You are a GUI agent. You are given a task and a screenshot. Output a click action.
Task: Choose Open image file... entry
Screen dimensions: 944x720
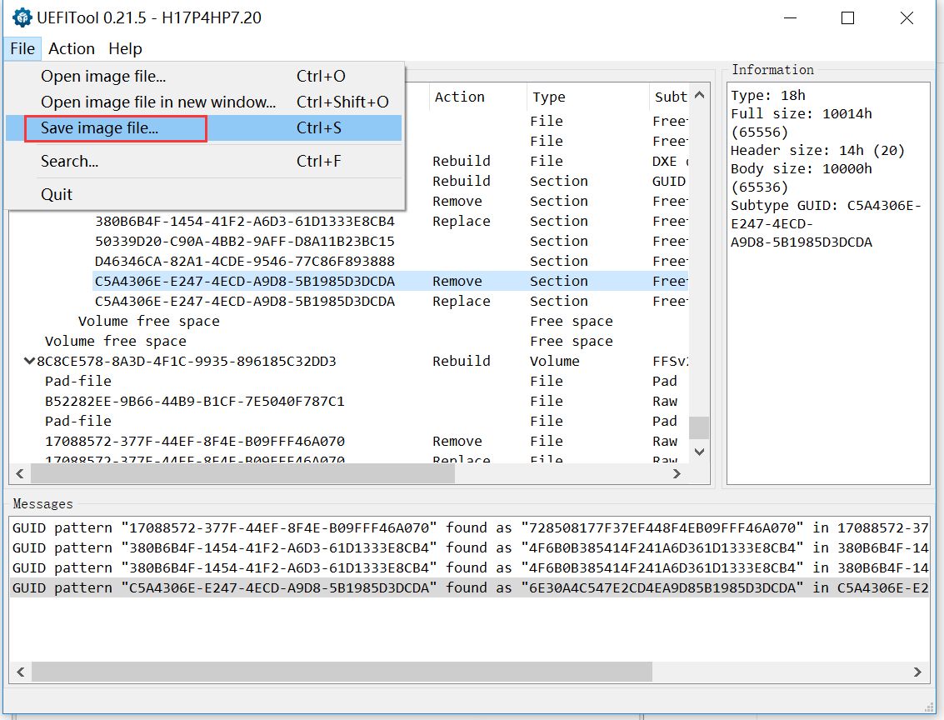pyautogui.click(x=203, y=77)
